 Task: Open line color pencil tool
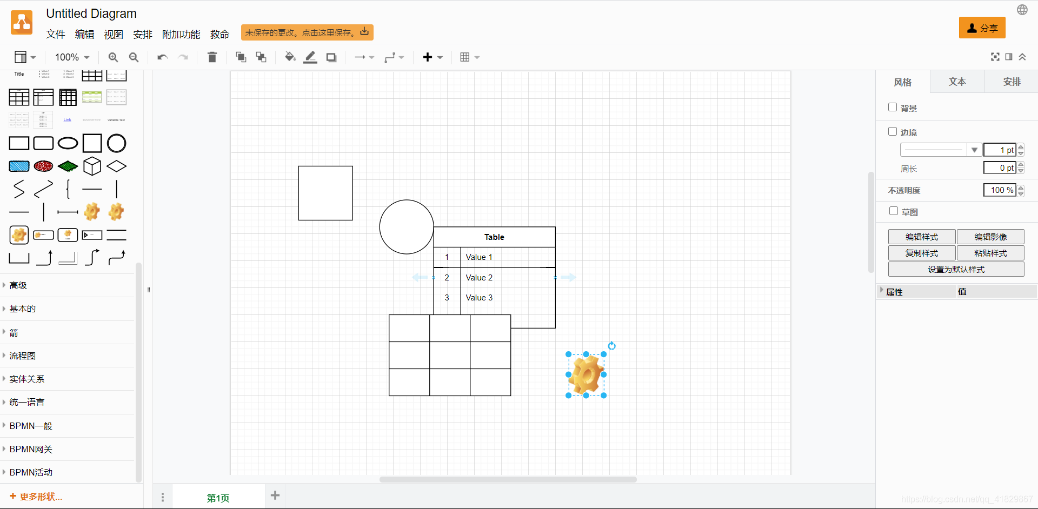coord(310,57)
